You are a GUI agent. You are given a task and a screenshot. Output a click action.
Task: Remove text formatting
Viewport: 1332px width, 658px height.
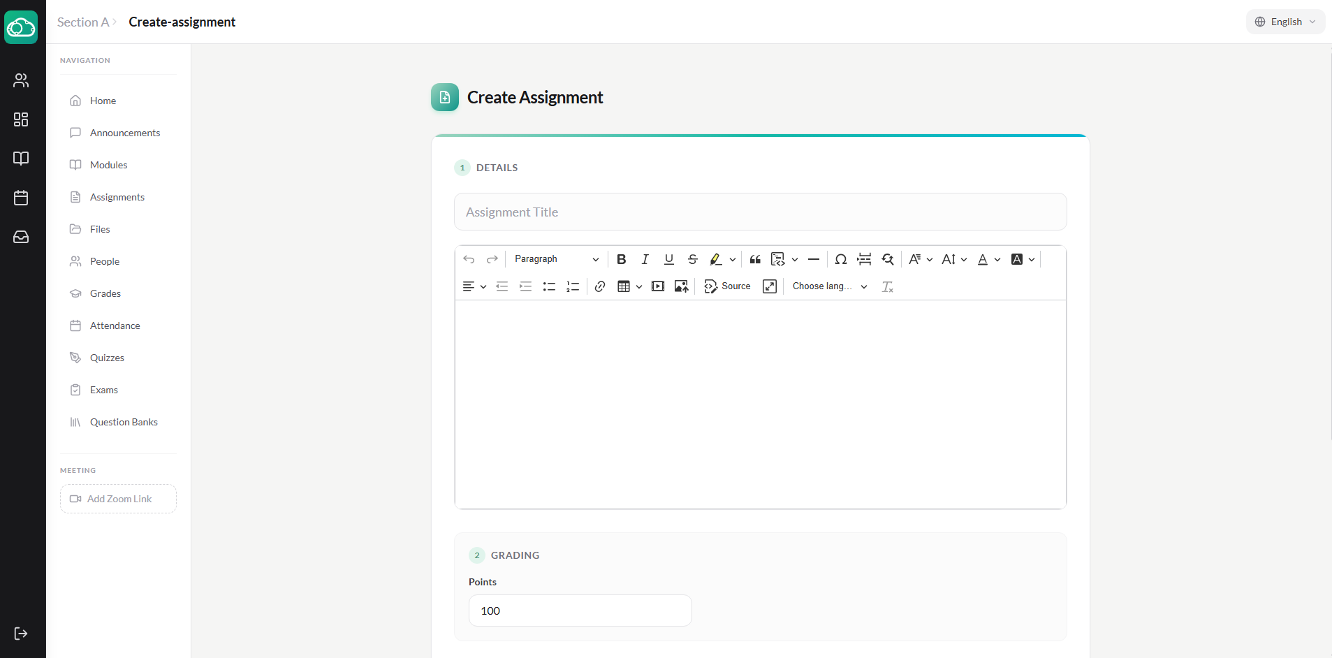point(888,286)
